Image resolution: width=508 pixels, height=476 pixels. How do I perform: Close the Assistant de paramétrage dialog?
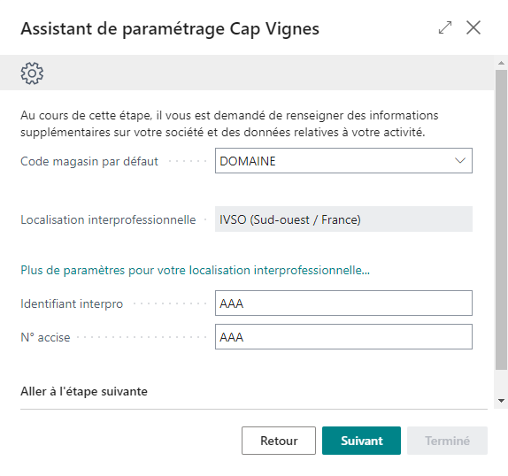[473, 27]
